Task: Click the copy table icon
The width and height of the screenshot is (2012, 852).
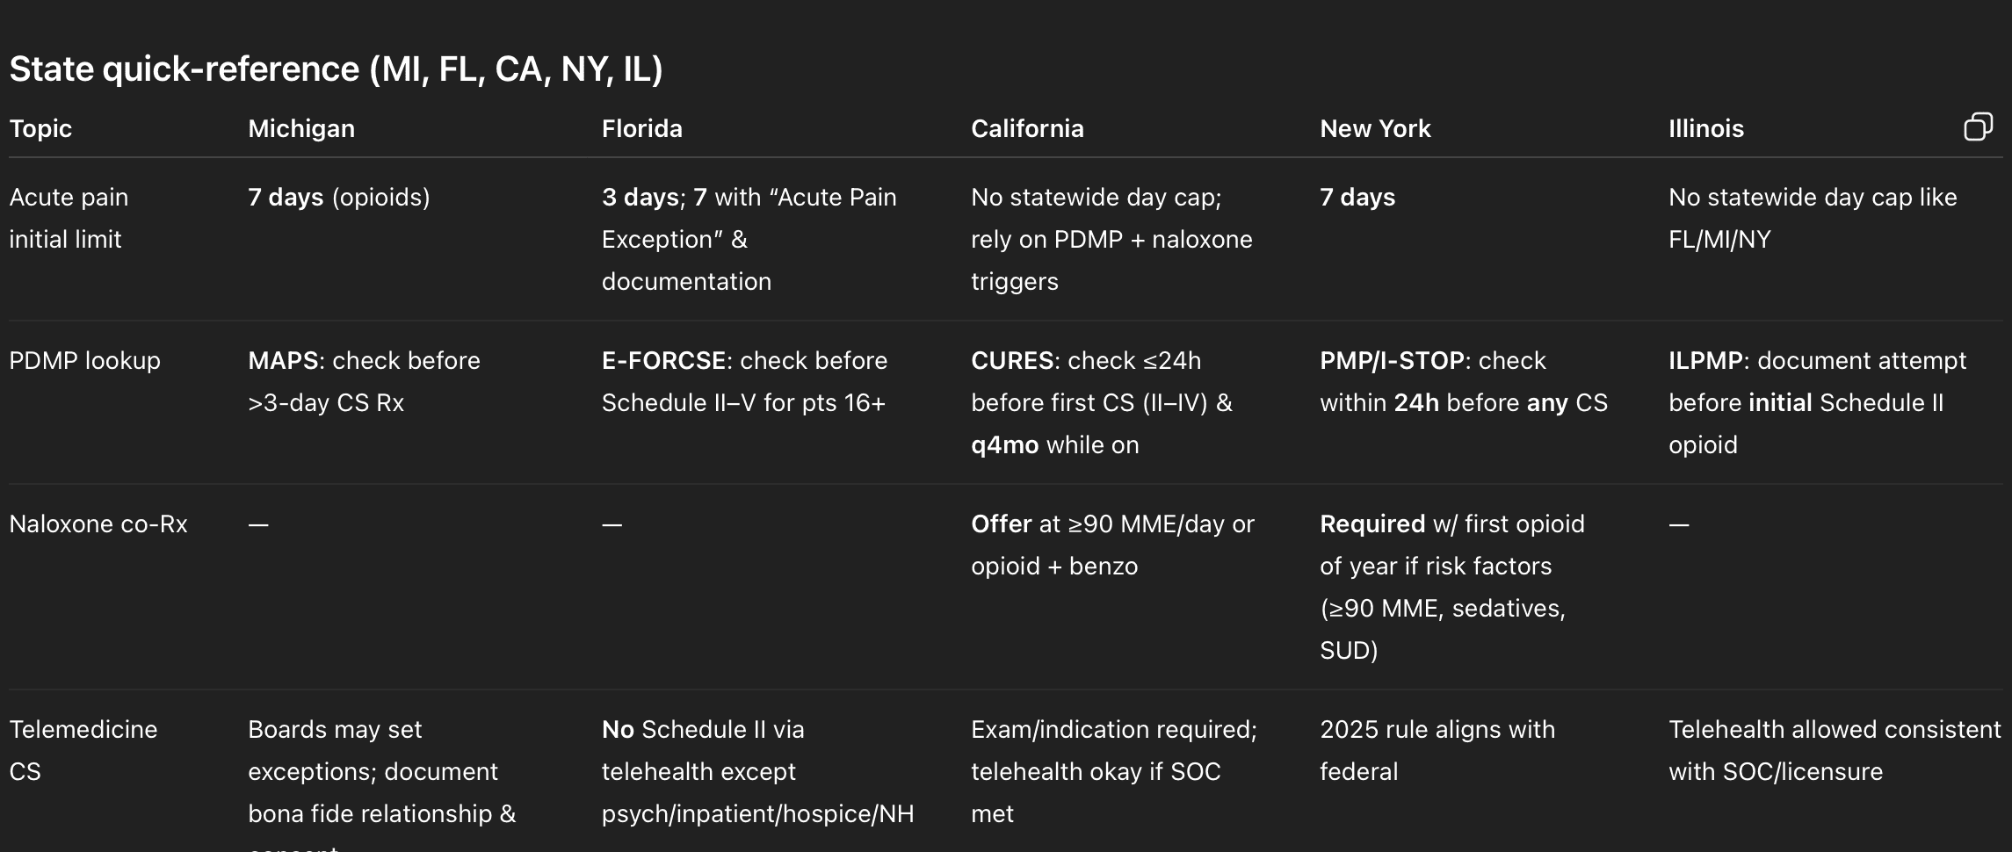Action: pos(1978,127)
